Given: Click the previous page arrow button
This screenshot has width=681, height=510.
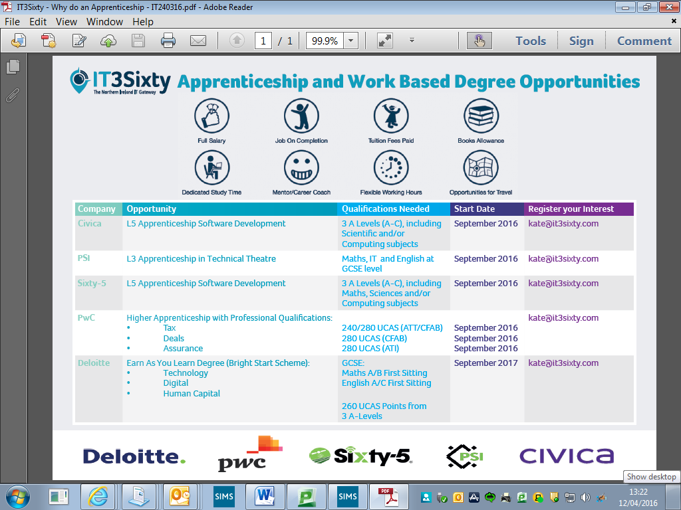Looking at the screenshot, I should (x=237, y=41).
